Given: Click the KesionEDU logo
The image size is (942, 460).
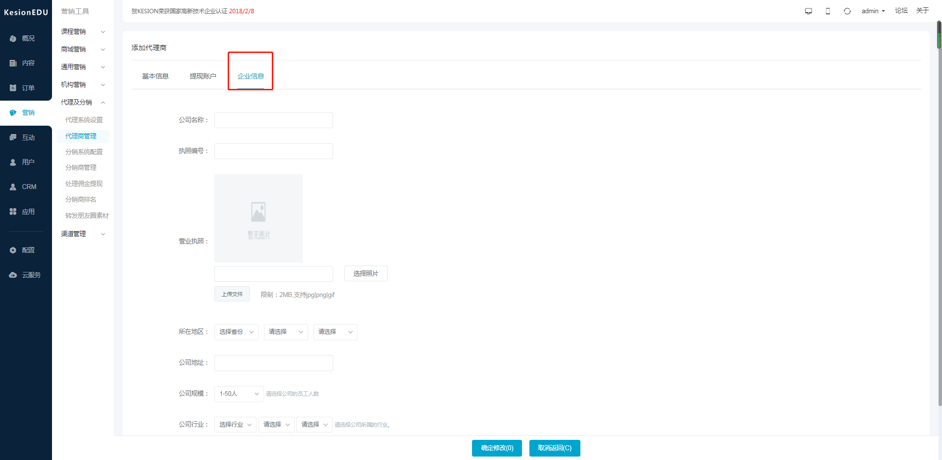Looking at the screenshot, I should 26,12.
